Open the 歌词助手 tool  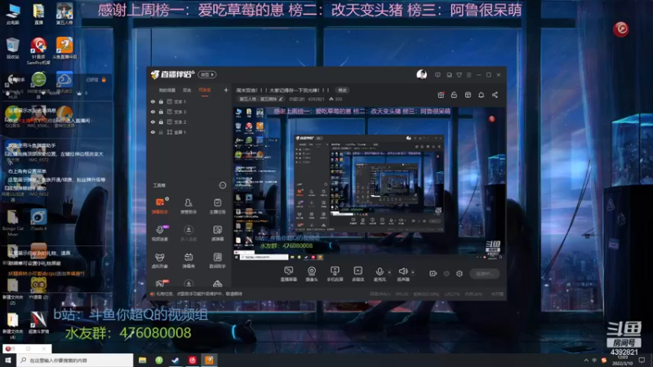pyautogui.click(x=217, y=260)
